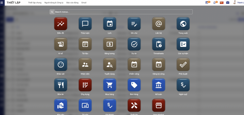This screenshot has width=244, height=115.
Task: Open the Báo cáo động menu
Action: (x=72, y=3)
